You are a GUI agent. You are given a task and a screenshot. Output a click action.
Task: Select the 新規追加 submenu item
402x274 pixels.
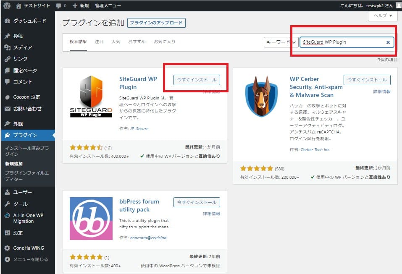click(14, 164)
